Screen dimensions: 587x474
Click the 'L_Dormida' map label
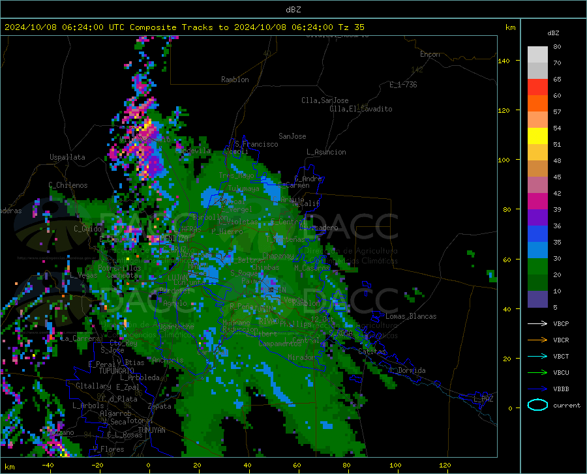pos(408,370)
